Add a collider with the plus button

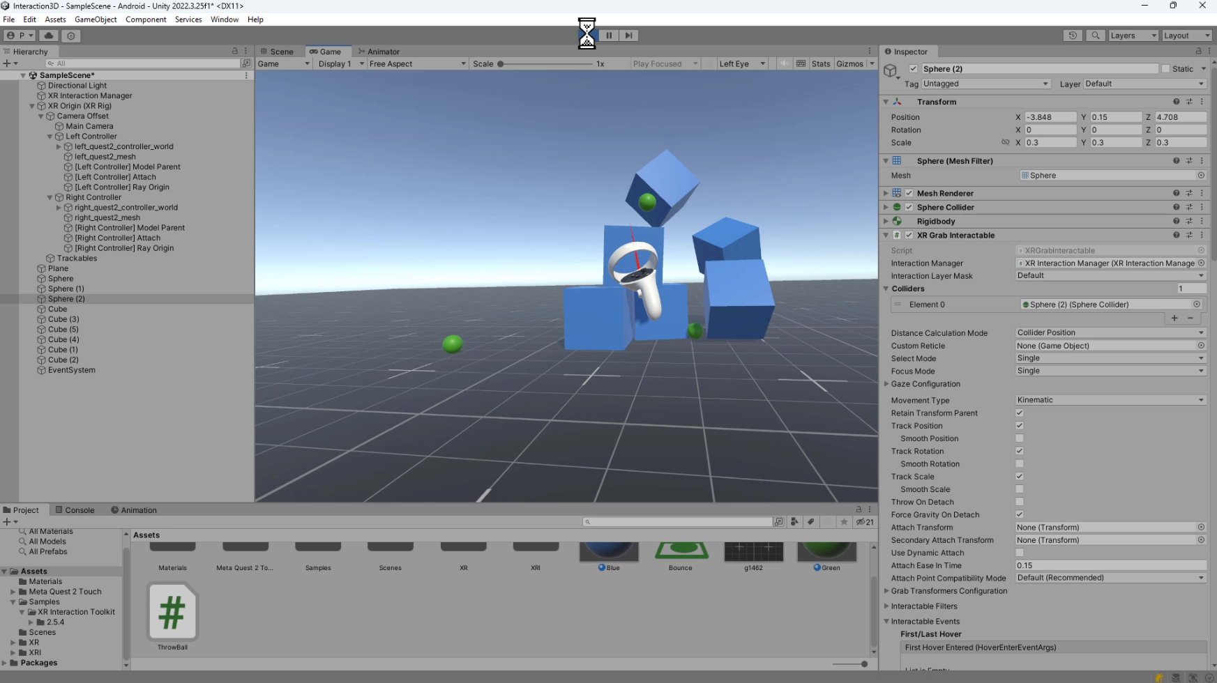click(x=1174, y=319)
